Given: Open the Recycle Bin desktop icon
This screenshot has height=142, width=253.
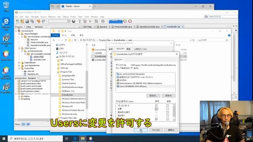Looking at the screenshot, I should [6, 6].
